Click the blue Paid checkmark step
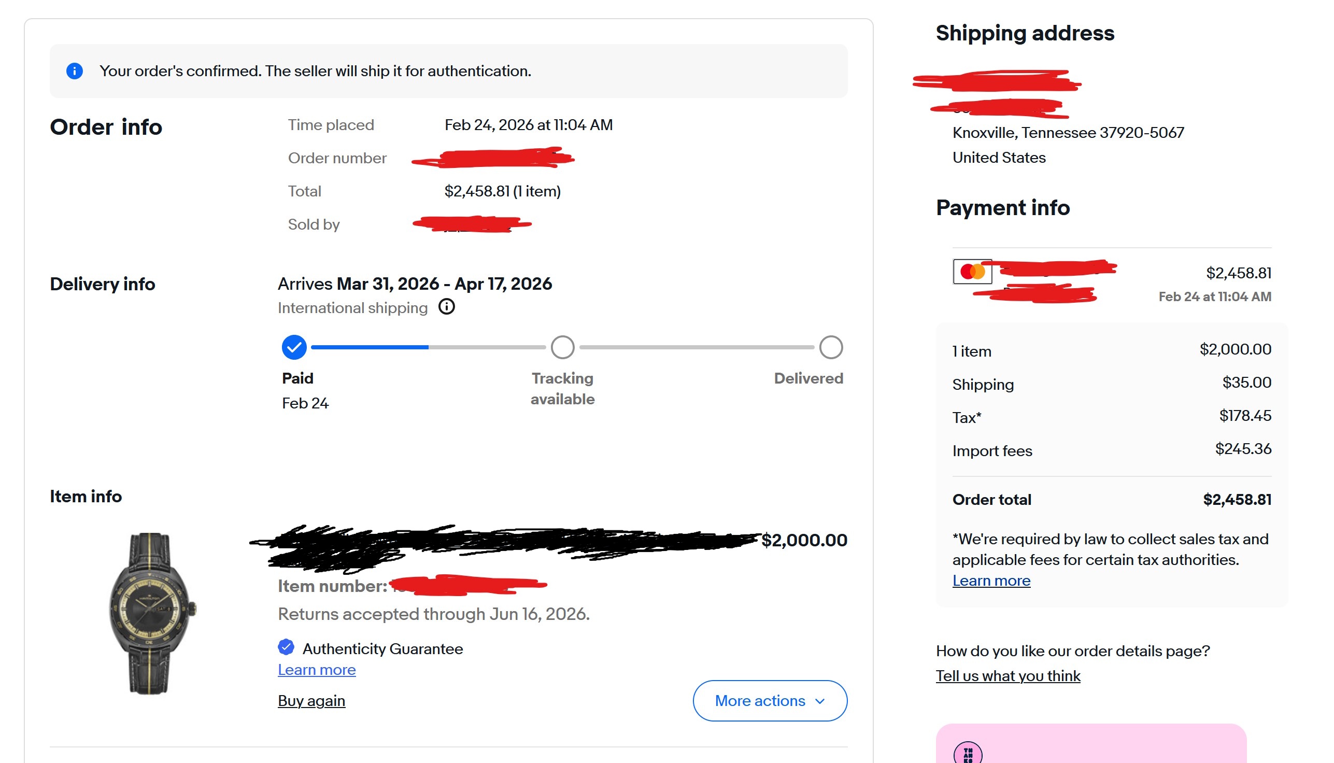 294,347
